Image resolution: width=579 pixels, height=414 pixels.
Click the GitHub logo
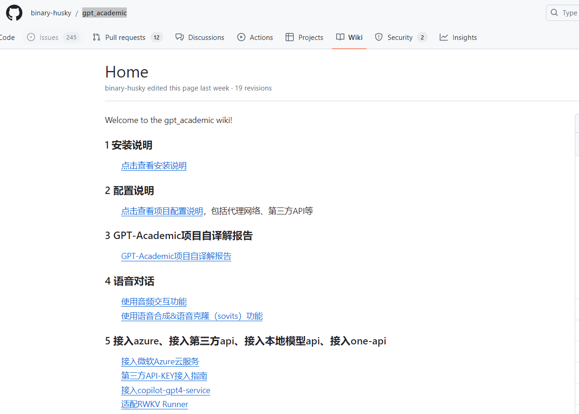click(14, 13)
